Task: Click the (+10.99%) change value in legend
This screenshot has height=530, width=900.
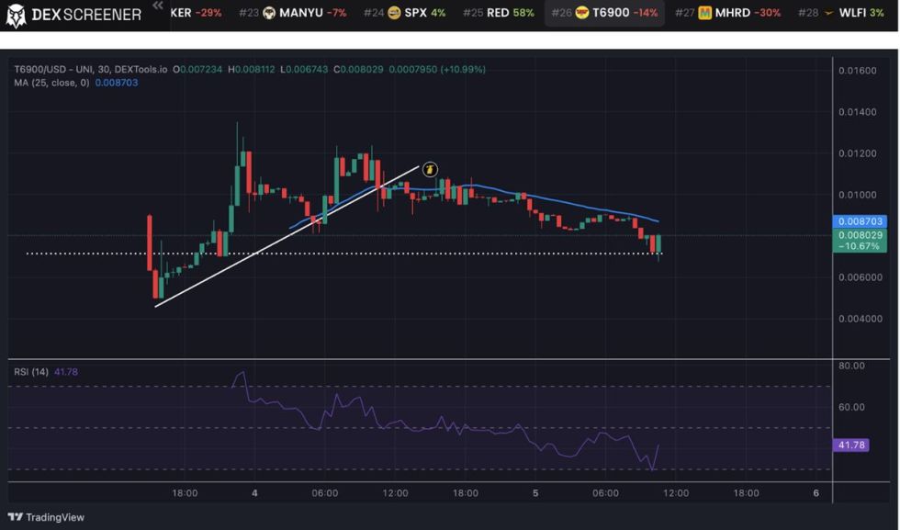Action: 463,70
